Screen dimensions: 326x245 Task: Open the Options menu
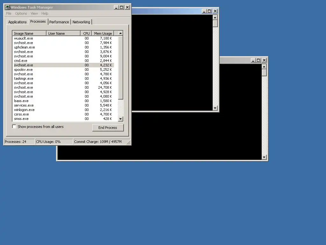pyautogui.click(x=21, y=13)
